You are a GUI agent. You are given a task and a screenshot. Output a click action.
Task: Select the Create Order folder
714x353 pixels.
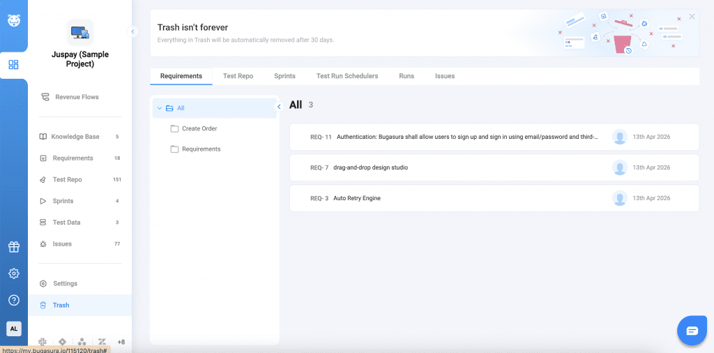(199, 128)
